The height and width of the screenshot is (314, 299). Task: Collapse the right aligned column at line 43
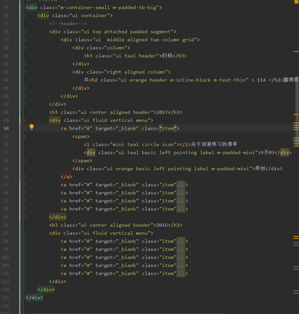(x=24, y=72)
